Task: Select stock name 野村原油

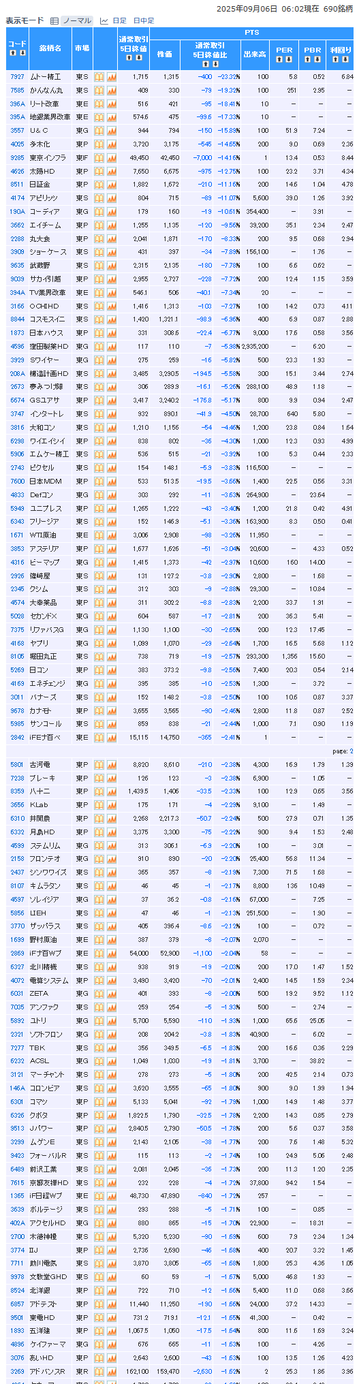Action: click(x=44, y=940)
